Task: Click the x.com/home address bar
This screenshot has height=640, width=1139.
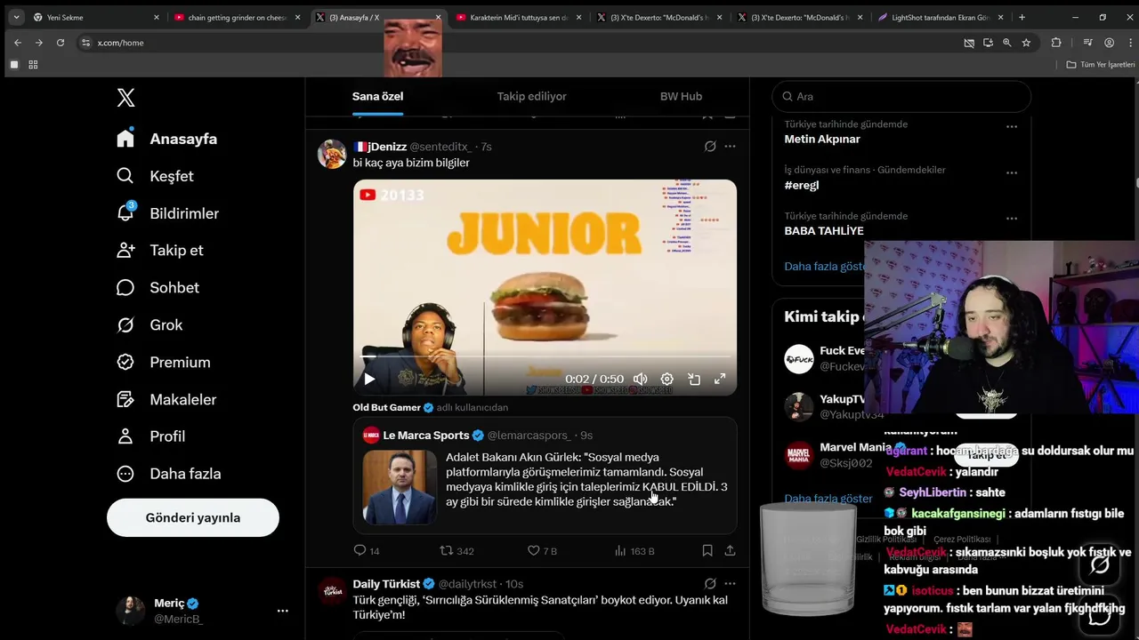Action: coord(516,43)
